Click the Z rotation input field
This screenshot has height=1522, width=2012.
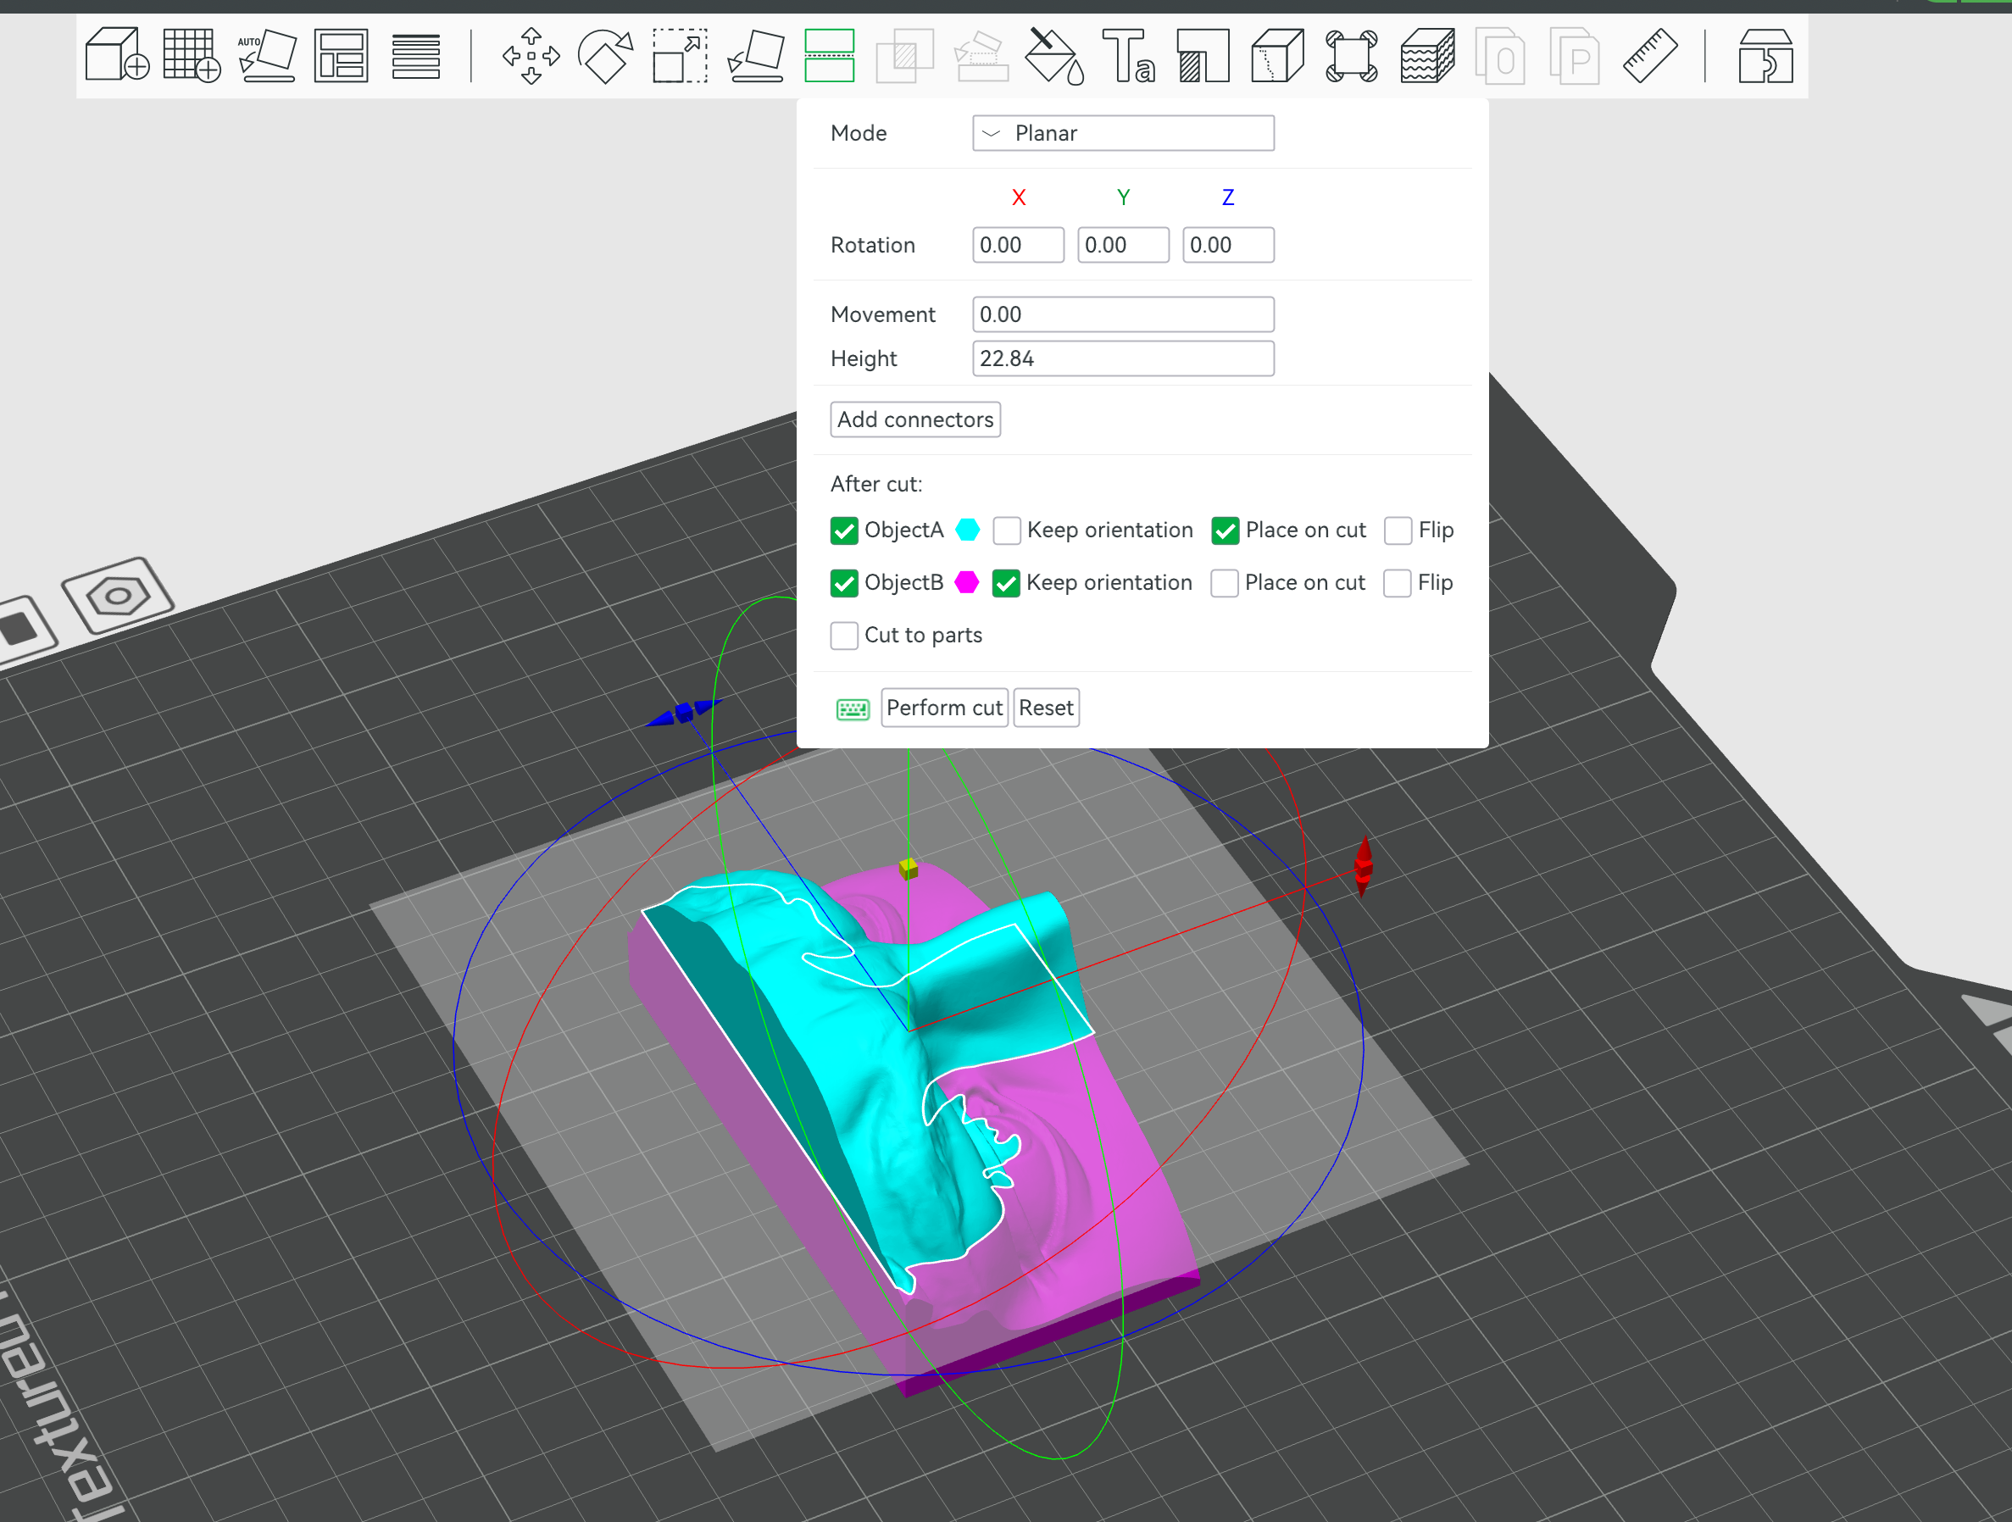coord(1228,245)
